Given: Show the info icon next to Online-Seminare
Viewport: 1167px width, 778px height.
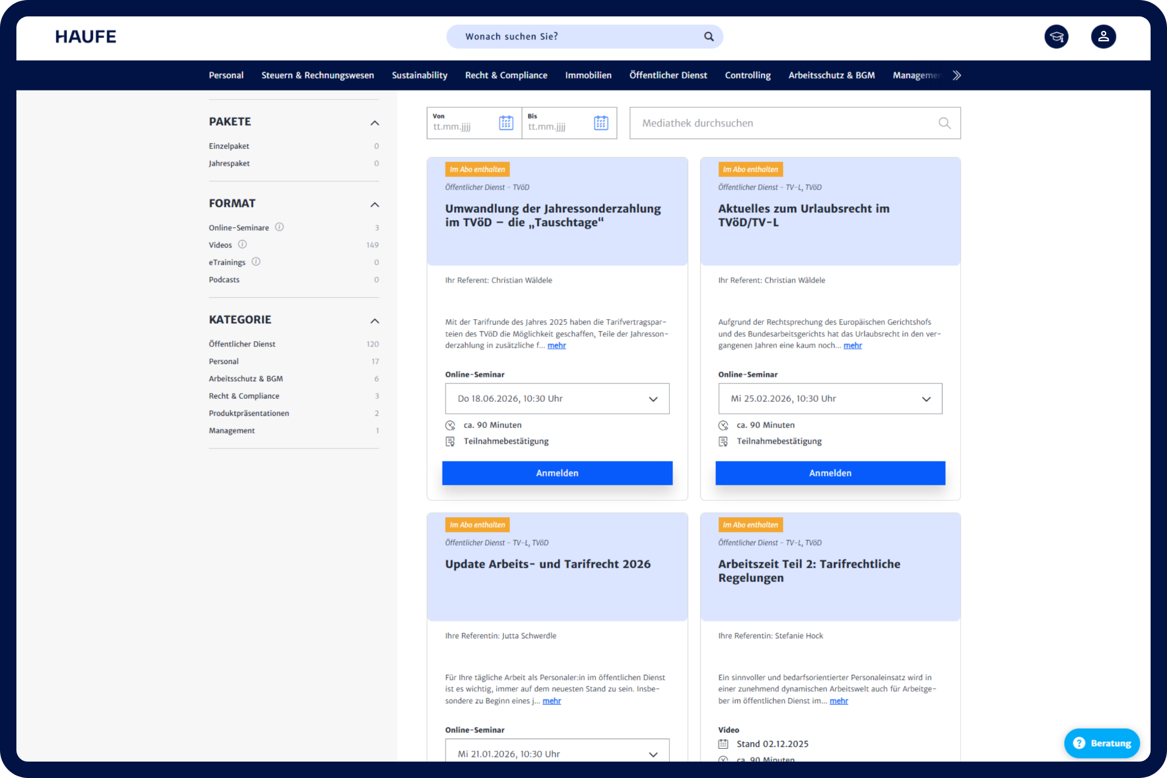Looking at the screenshot, I should point(280,227).
